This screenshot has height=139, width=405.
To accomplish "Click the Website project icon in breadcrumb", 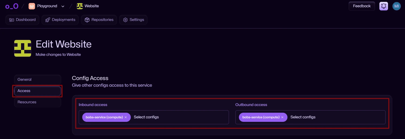I will click(x=80, y=6).
